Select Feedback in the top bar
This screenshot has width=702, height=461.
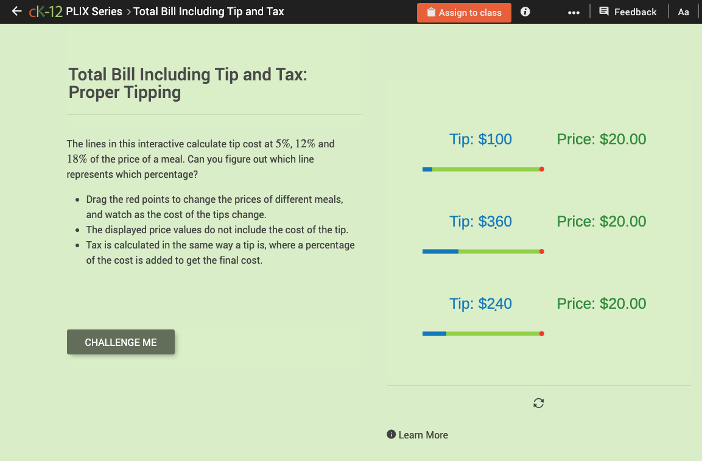[x=636, y=11]
